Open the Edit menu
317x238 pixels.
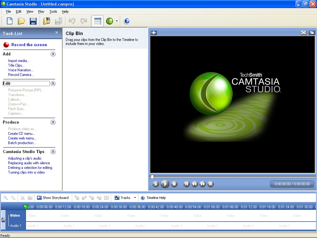(x=19, y=11)
